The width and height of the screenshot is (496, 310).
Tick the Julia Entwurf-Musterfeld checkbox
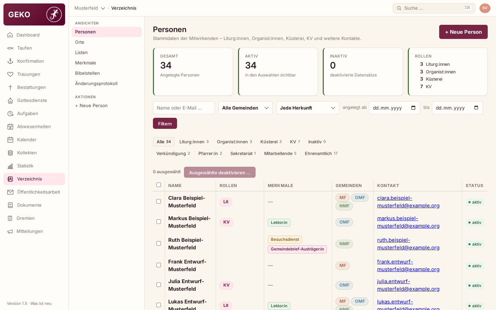(158, 285)
